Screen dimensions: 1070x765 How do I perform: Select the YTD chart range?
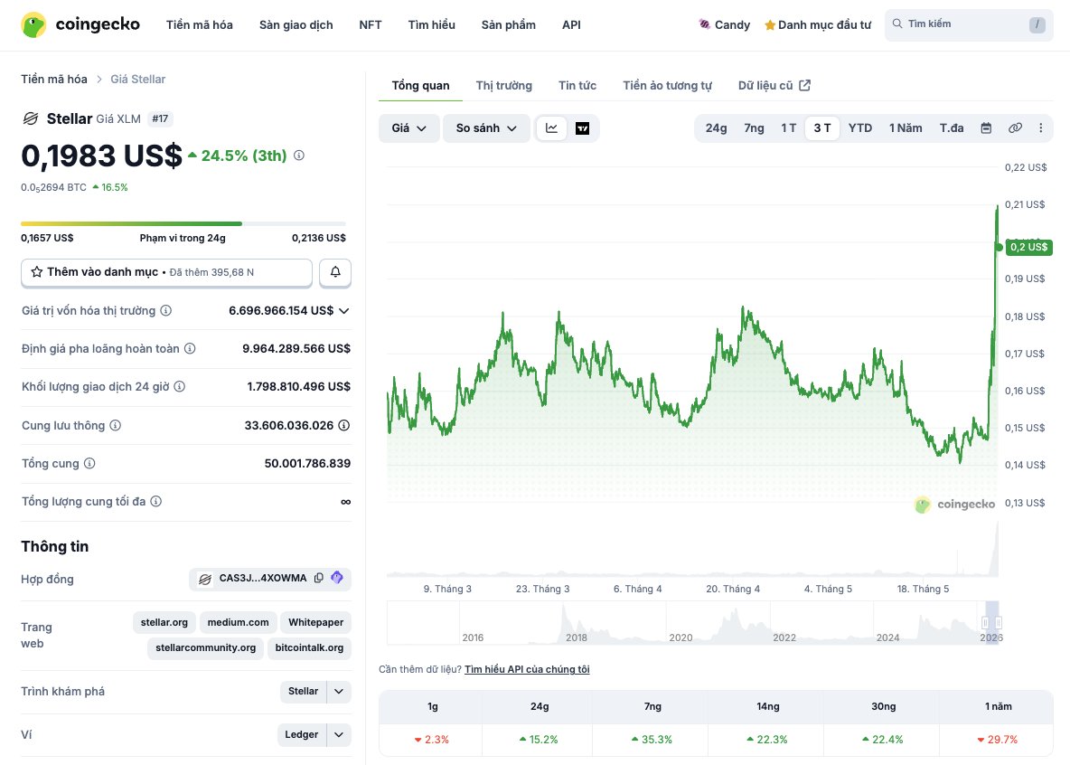click(859, 127)
